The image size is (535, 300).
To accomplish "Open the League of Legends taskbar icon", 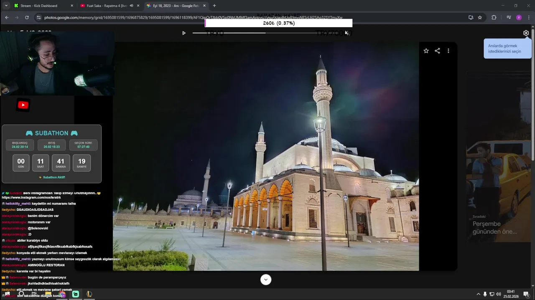I will 89,294.
